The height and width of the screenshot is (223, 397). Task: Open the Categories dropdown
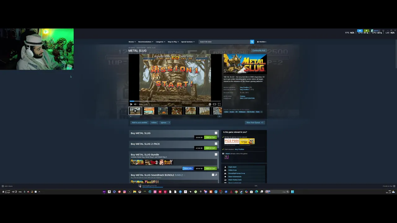(x=160, y=42)
